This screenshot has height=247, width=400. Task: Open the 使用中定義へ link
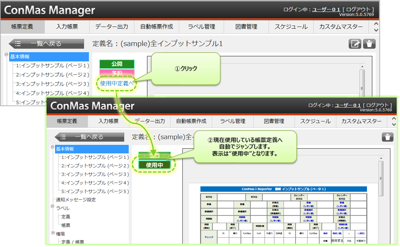(x=117, y=83)
